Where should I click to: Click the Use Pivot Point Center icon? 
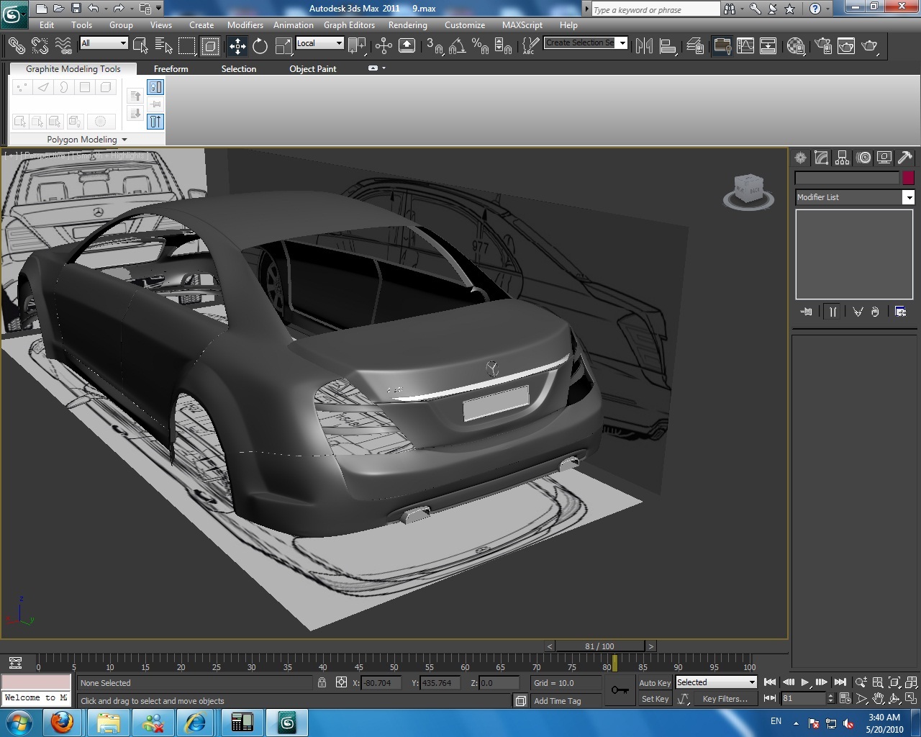(x=357, y=46)
